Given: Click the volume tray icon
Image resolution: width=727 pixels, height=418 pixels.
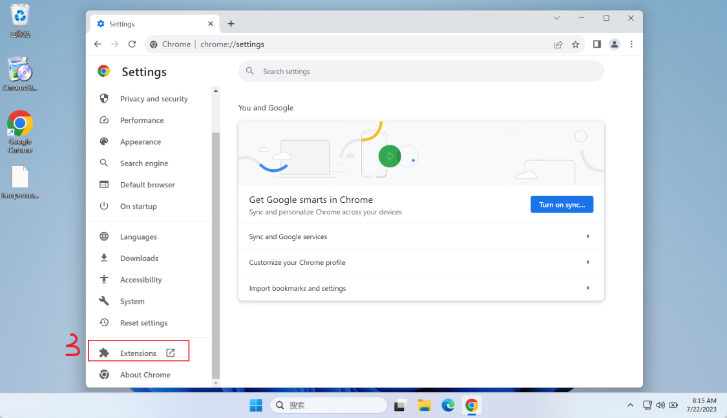Looking at the screenshot, I should point(660,406).
